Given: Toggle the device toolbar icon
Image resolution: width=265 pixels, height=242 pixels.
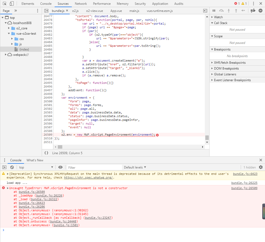Looking at the screenshot, I should click(12, 3).
